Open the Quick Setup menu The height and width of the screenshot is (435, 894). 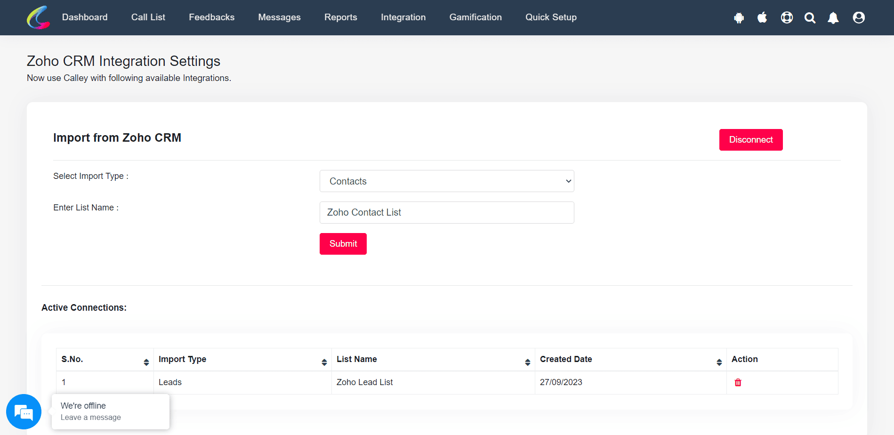(551, 17)
